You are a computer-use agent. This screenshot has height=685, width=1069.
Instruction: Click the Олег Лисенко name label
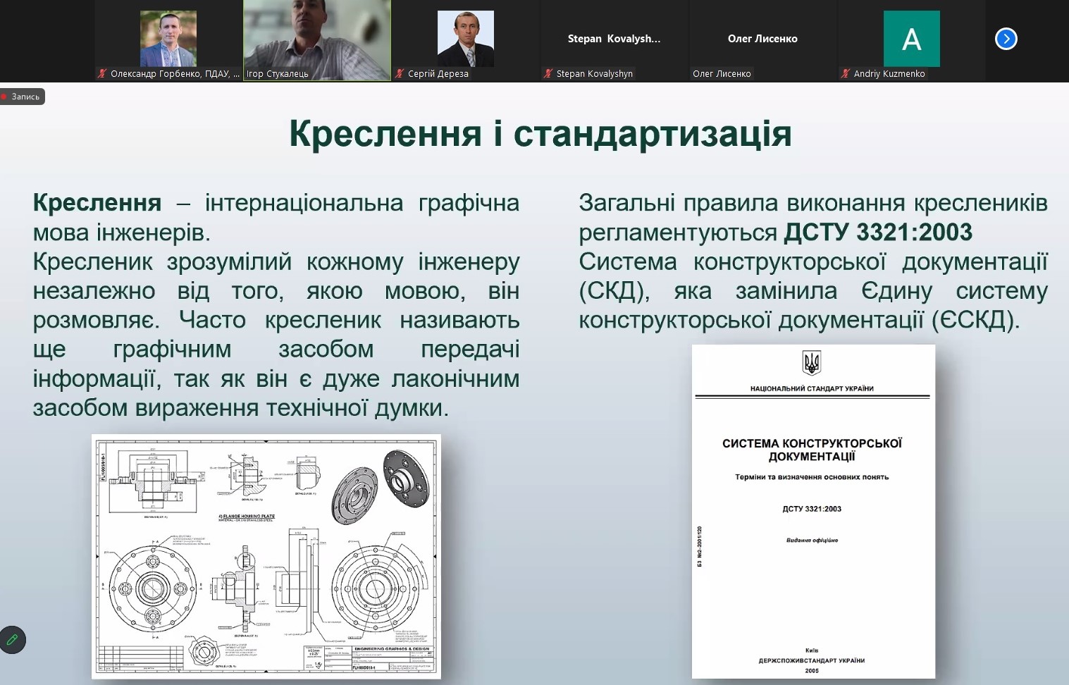coord(722,73)
